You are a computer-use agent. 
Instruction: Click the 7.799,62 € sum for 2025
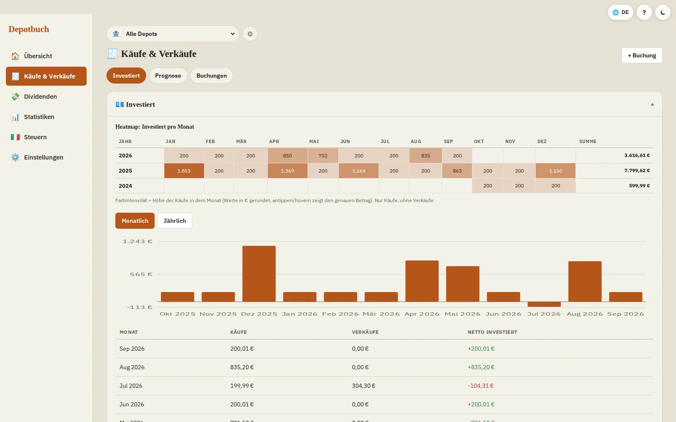tap(637, 170)
